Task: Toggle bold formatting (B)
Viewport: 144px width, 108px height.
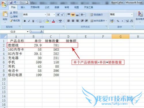Action: tap(25, 21)
